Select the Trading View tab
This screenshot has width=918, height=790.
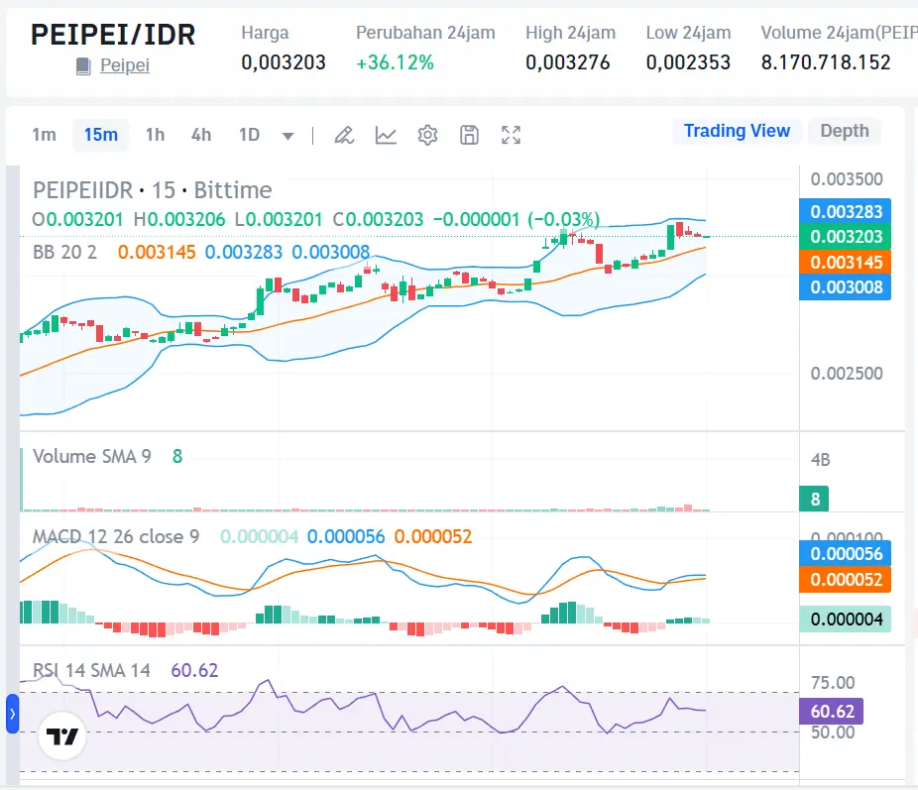pyautogui.click(x=738, y=131)
